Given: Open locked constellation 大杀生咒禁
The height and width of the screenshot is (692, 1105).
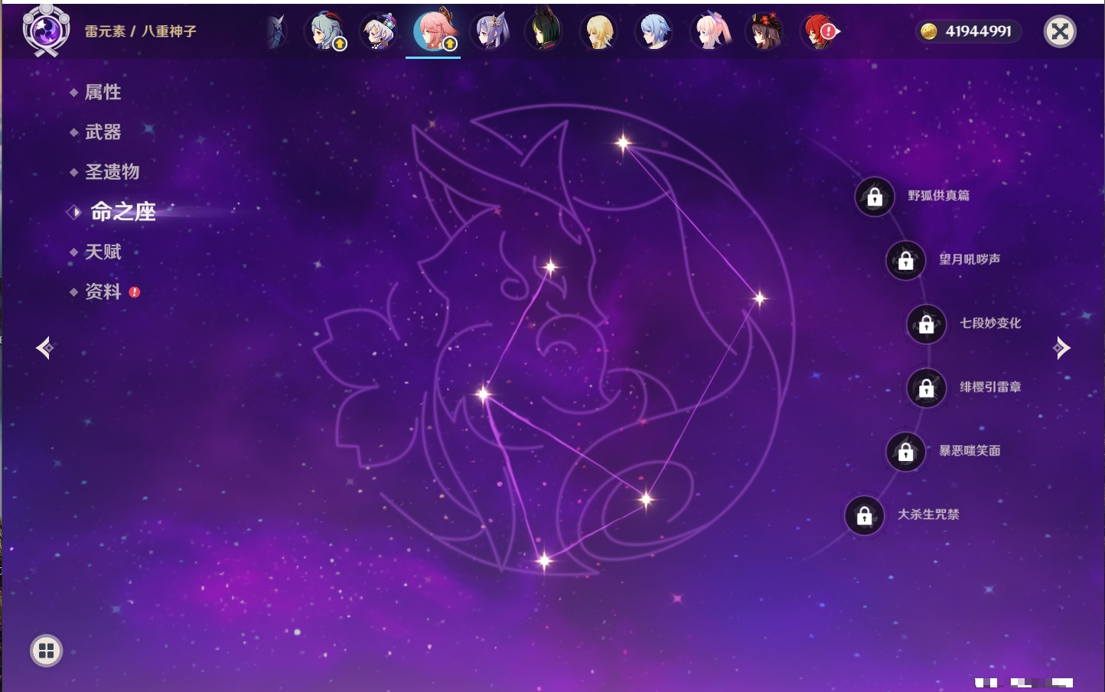Looking at the screenshot, I should pos(865,515).
